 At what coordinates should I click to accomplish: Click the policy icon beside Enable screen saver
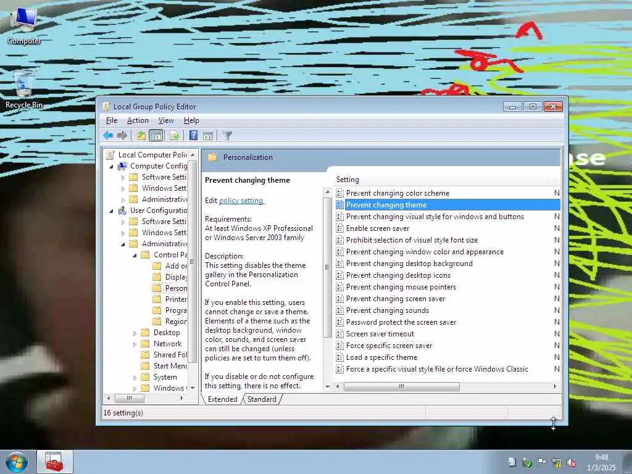[340, 228]
